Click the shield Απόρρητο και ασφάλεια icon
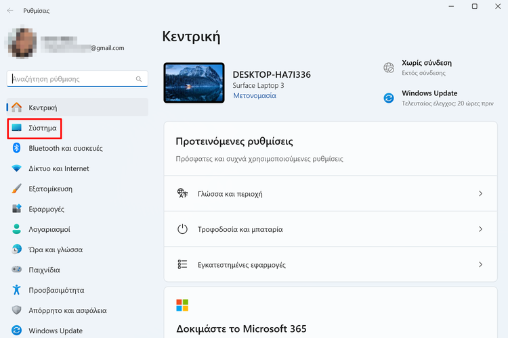 [16, 310]
